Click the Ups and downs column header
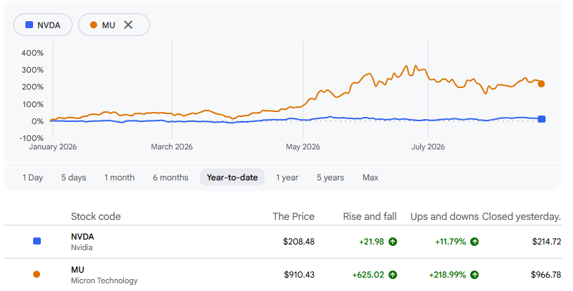573x291 pixels. 444,216
